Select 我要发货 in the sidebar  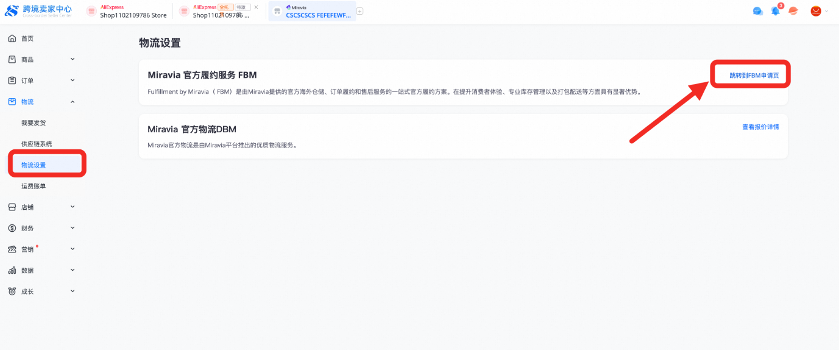34,123
